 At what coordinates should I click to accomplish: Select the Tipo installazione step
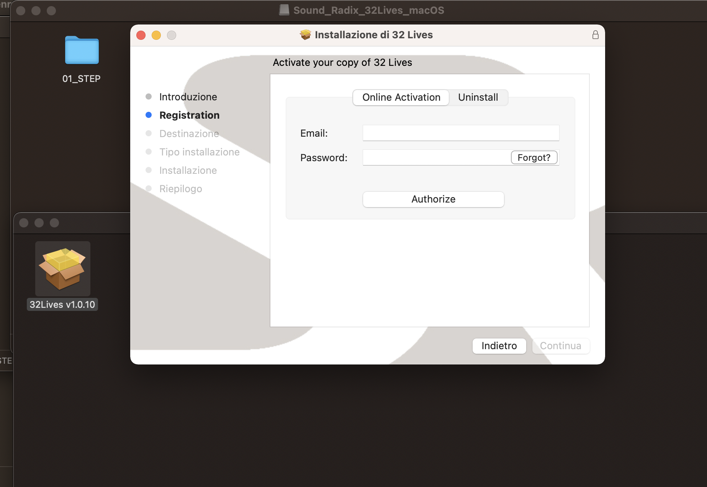point(199,152)
